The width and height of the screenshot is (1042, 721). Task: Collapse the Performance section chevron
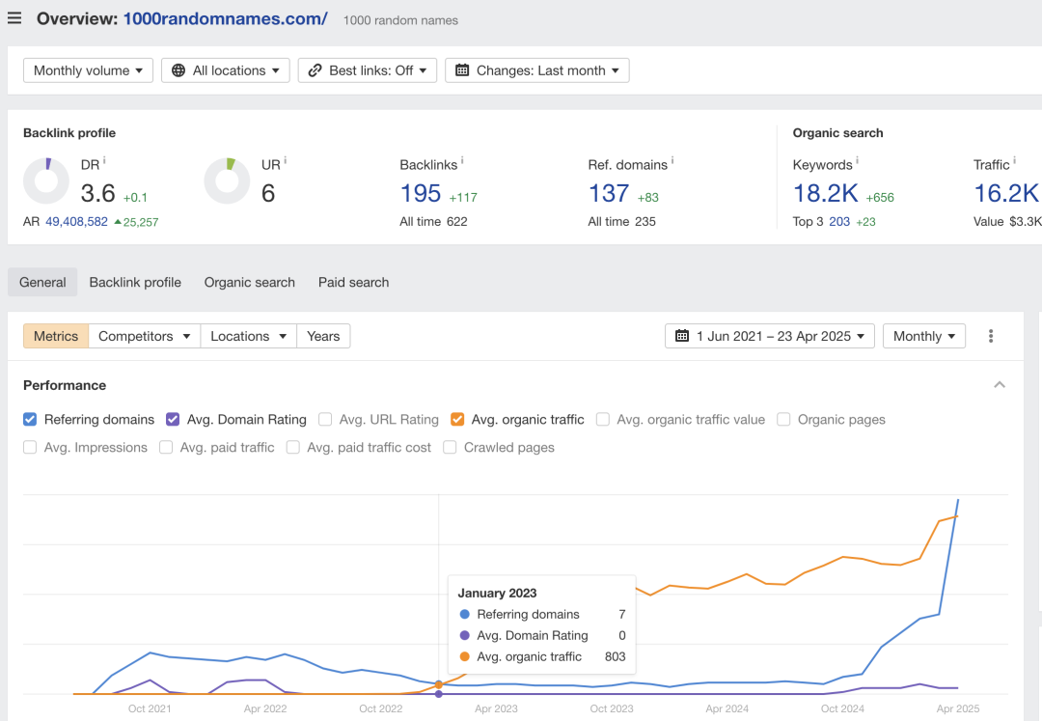coord(1000,385)
